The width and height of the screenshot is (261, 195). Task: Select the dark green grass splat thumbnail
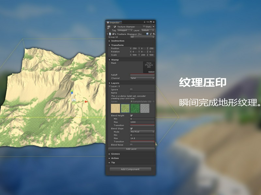pyautogui.click(x=135, y=108)
